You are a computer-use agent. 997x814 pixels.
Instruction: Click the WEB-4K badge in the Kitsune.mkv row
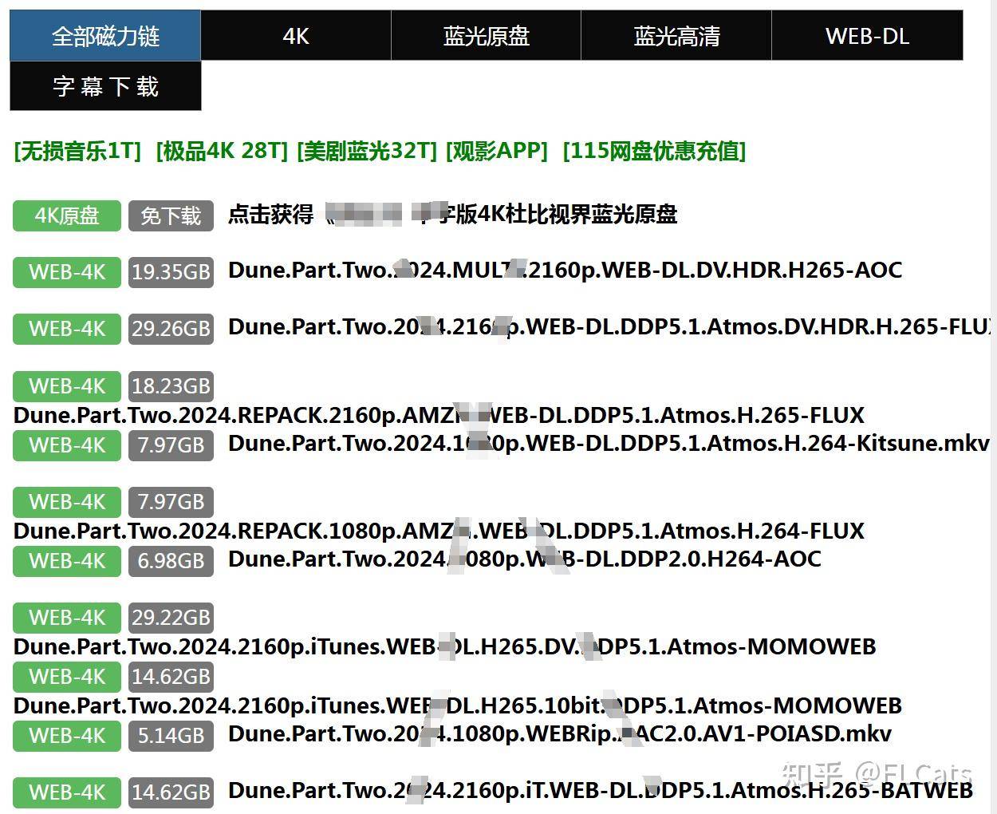tap(67, 445)
